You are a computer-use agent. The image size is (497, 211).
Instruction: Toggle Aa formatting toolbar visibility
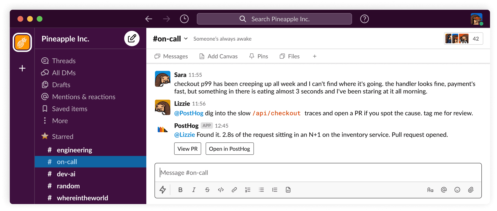click(430, 190)
